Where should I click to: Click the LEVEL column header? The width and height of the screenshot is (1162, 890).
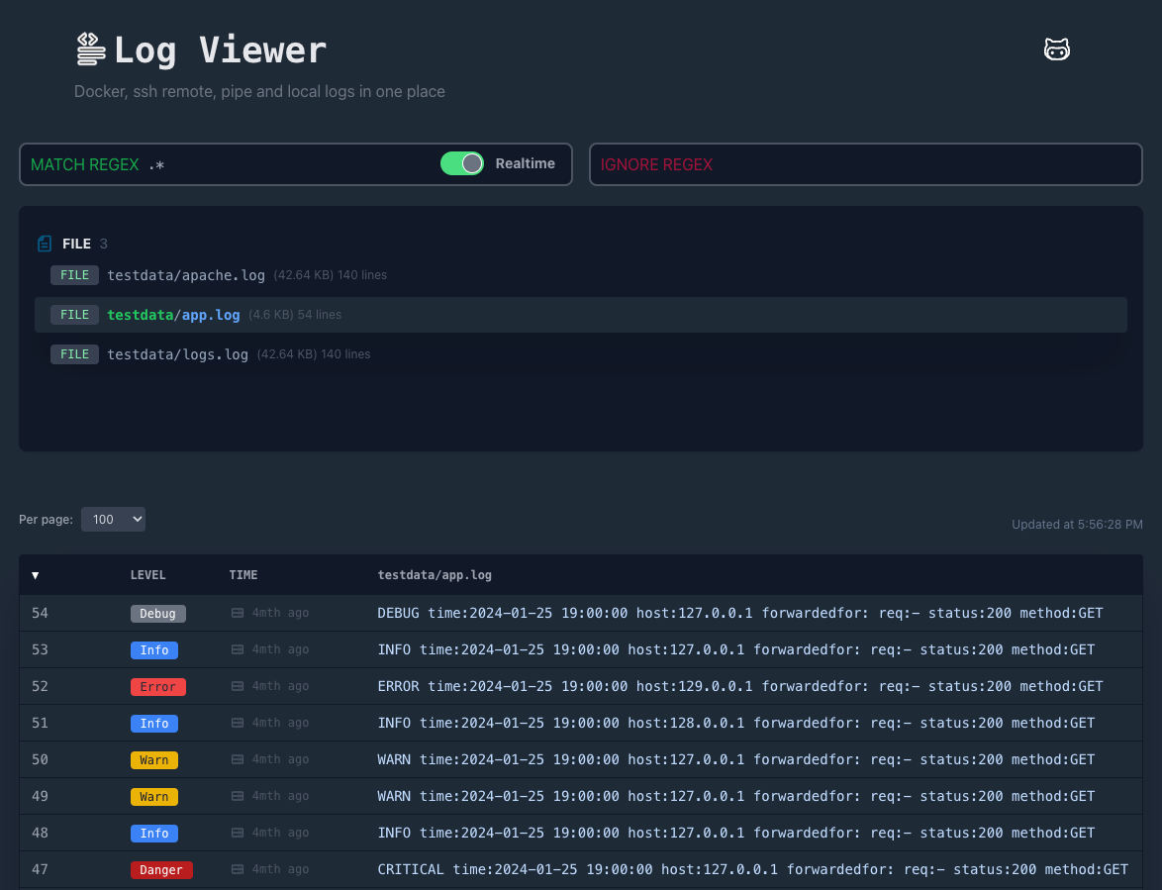[x=147, y=574]
